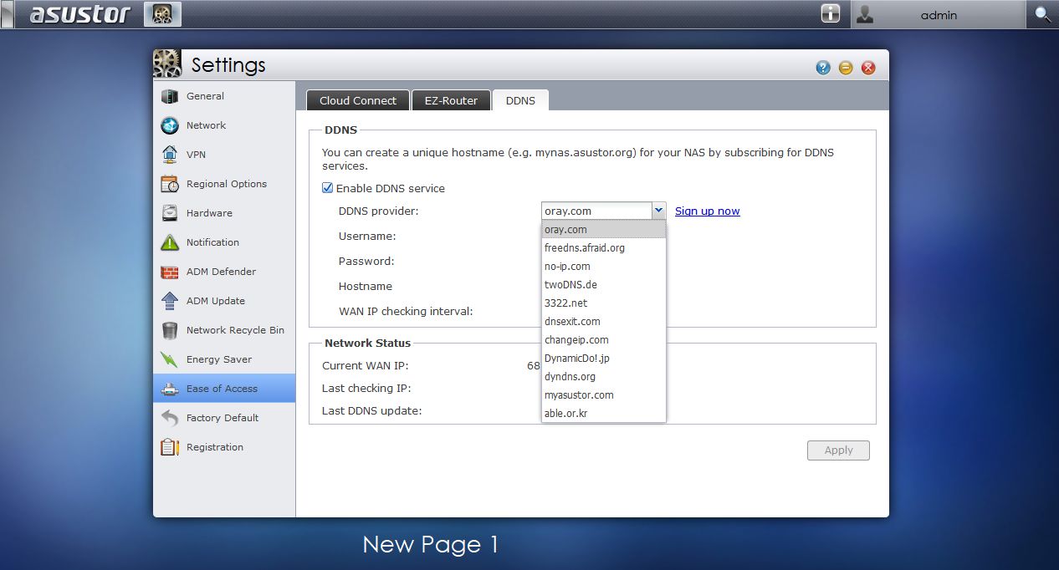Screen dimensions: 1059x570
Task: Click the asustor logo
Action: pyautogui.click(x=80, y=14)
